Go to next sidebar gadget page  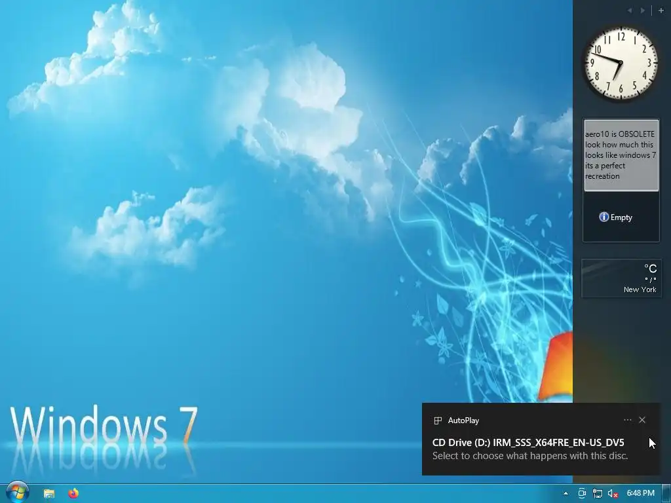pyautogui.click(x=642, y=10)
